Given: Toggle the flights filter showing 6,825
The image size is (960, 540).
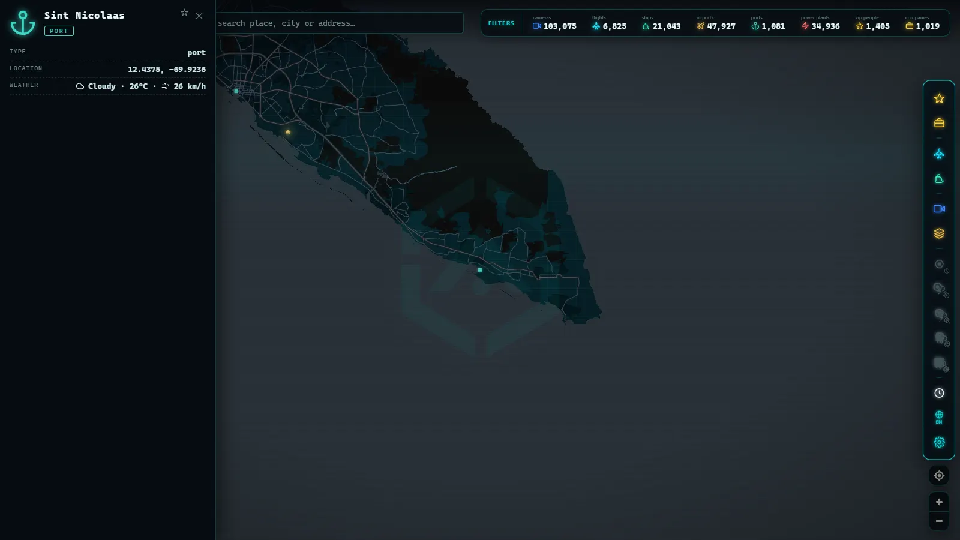Looking at the screenshot, I should point(609,23).
